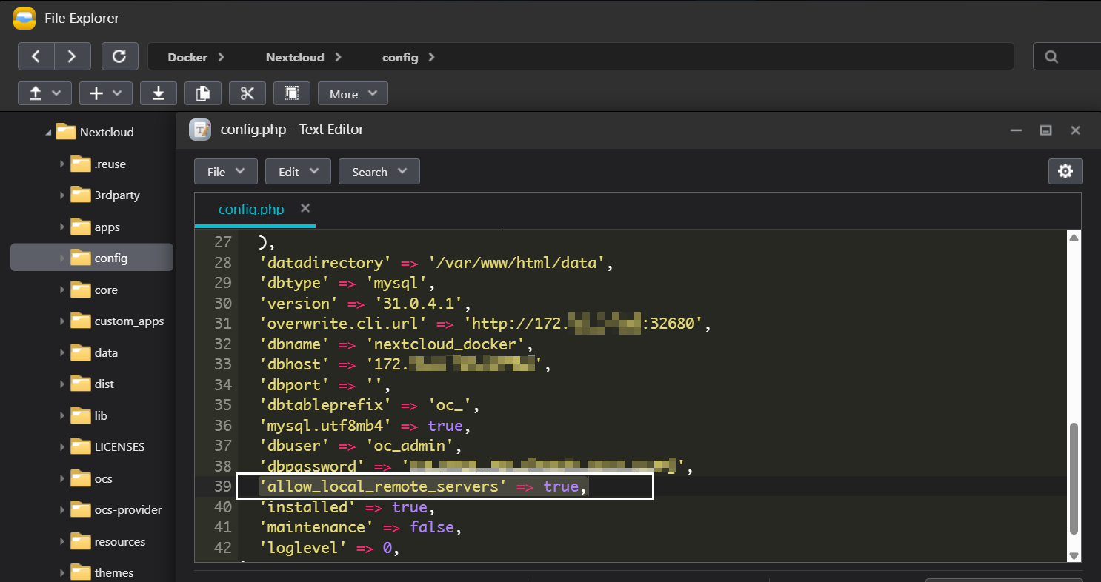Open the More actions dropdown
The width and height of the screenshot is (1101, 582).
[353, 94]
